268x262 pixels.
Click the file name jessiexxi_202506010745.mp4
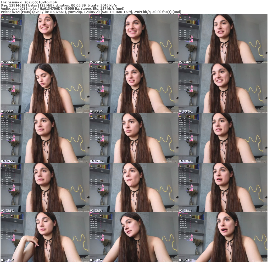(32, 2)
